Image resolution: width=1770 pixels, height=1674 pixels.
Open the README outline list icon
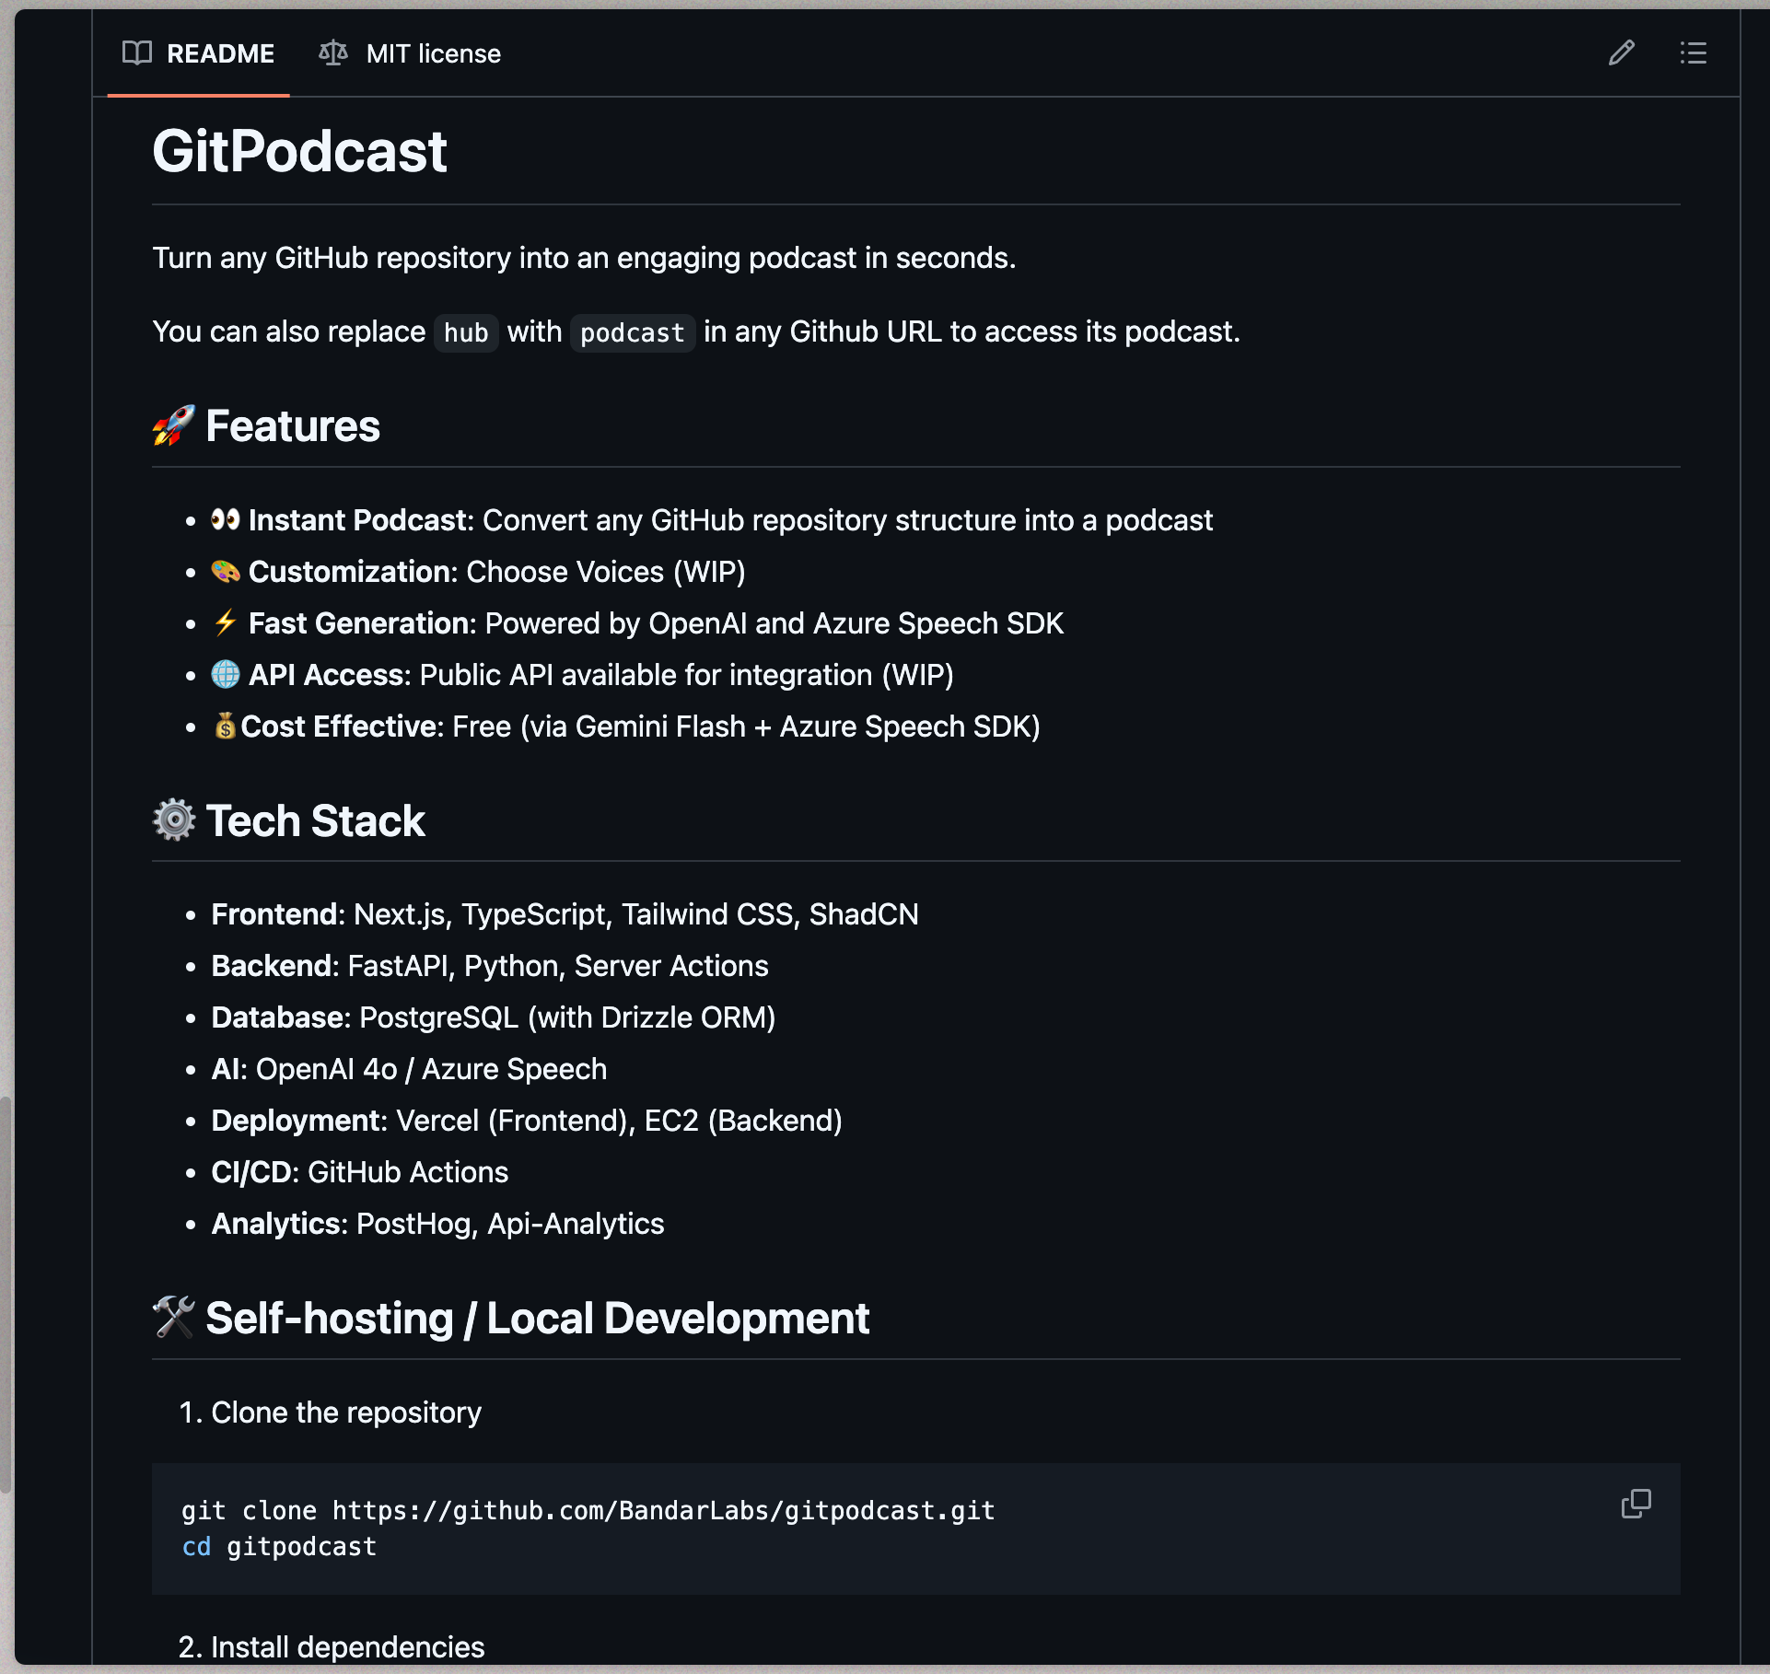(x=1693, y=53)
